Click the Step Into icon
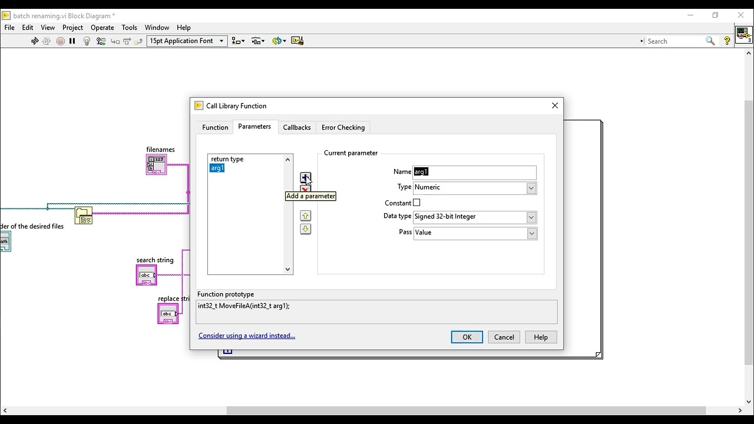 click(115, 41)
